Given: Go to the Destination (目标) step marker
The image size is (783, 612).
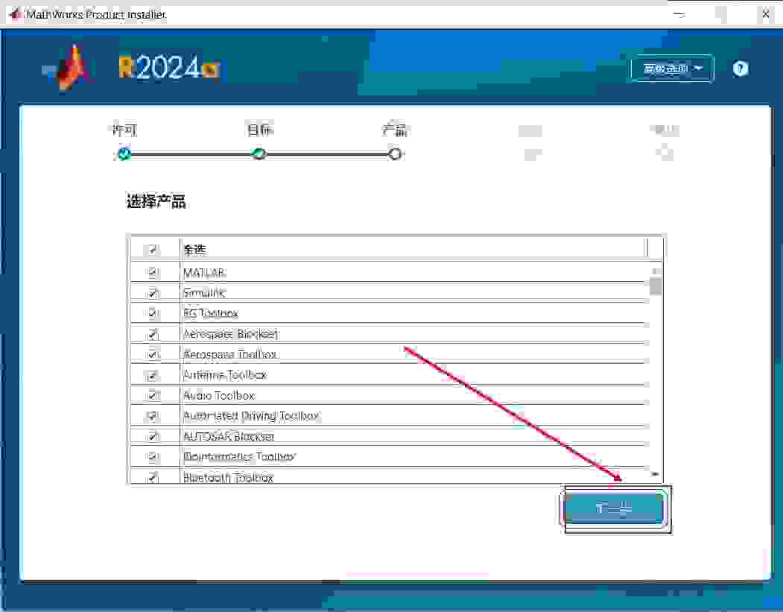Looking at the screenshot, I should pos(259,153).
